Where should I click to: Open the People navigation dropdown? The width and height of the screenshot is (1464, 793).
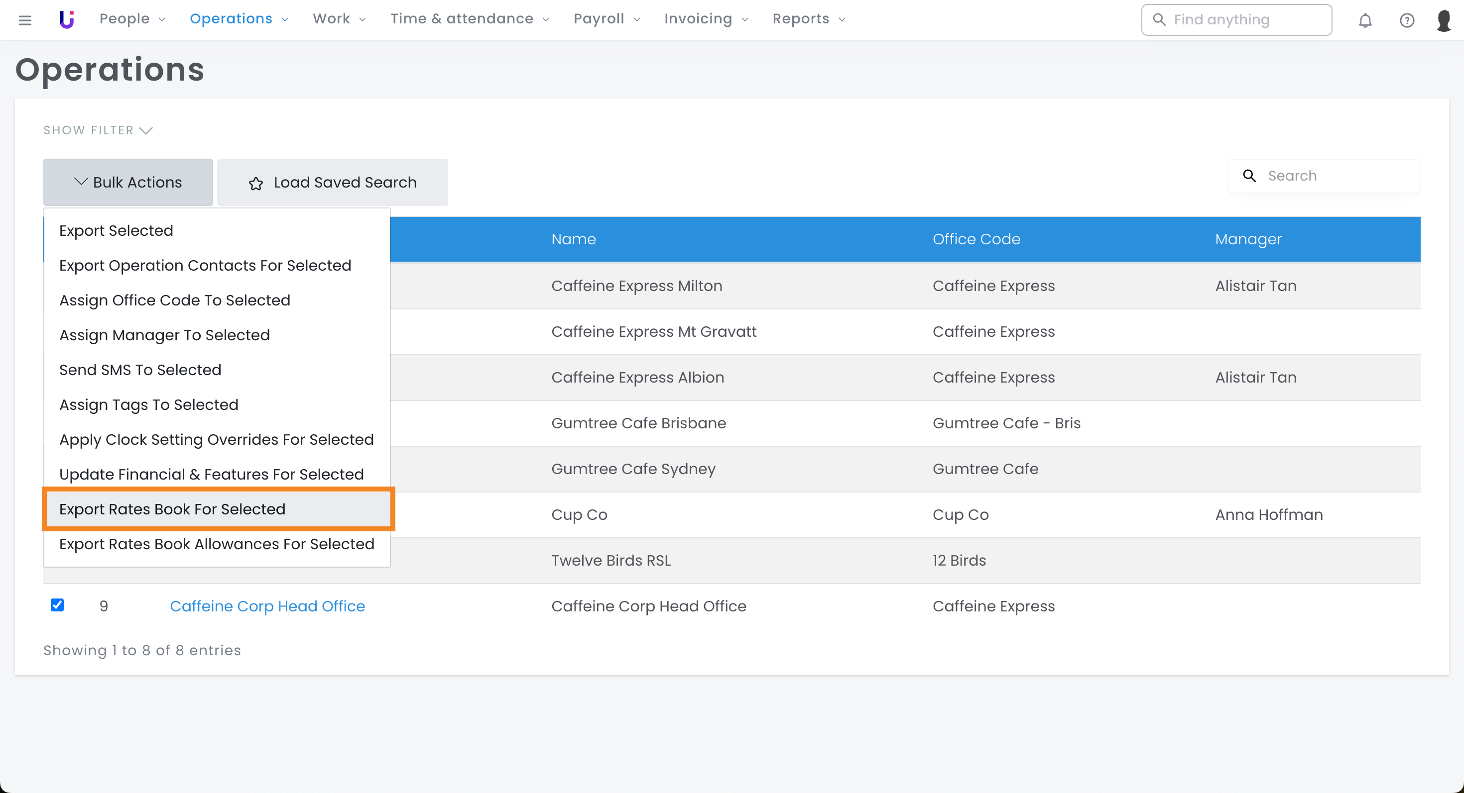(x=132, y=19)
